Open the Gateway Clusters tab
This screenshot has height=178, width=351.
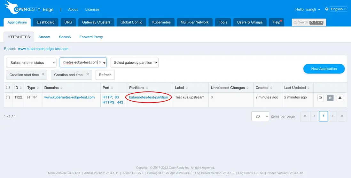click(x=96, y=22)
